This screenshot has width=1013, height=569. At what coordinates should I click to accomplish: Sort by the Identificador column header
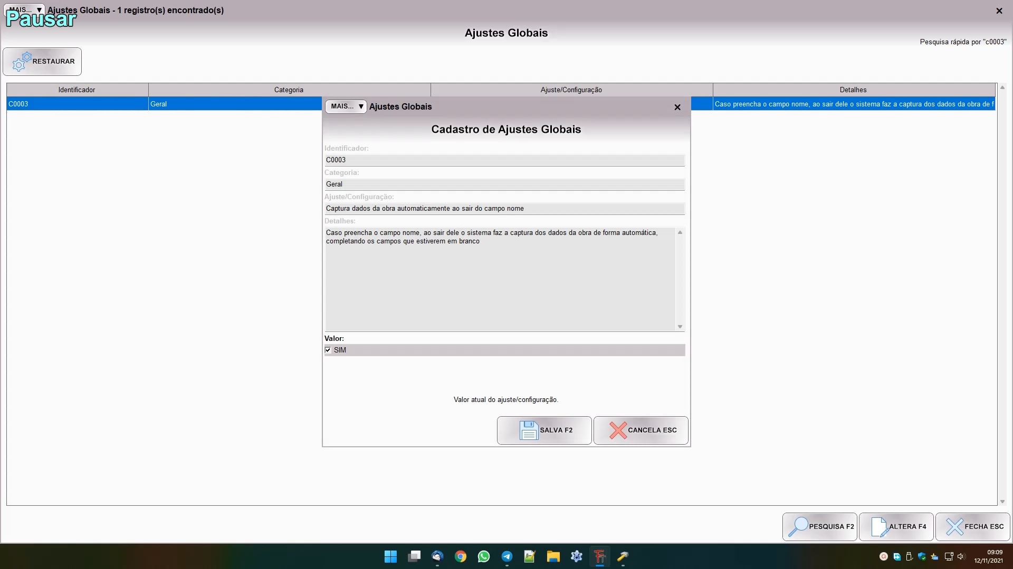pos(77,90)
